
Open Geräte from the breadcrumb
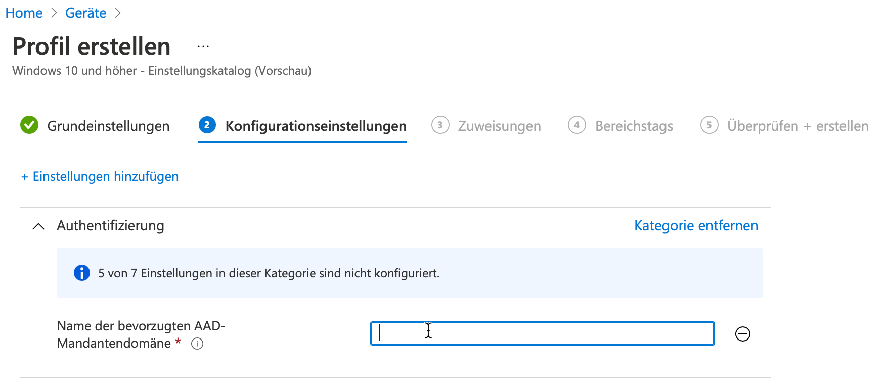[x=85, y=13]
